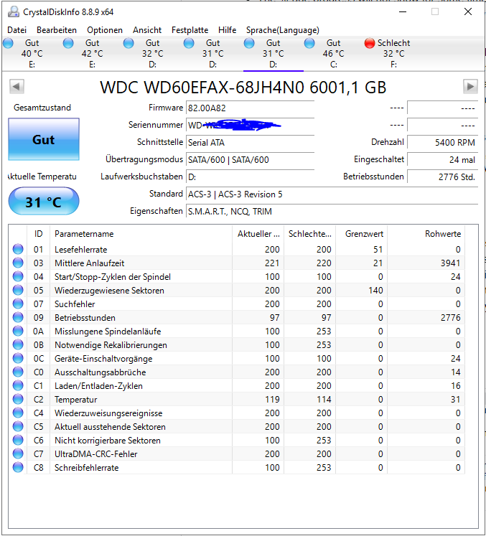Select Grenzwert 140 in Wiederzugewiesene Sektoren row
Viewport: 486px width, 536px height.
tap(375, 291)
